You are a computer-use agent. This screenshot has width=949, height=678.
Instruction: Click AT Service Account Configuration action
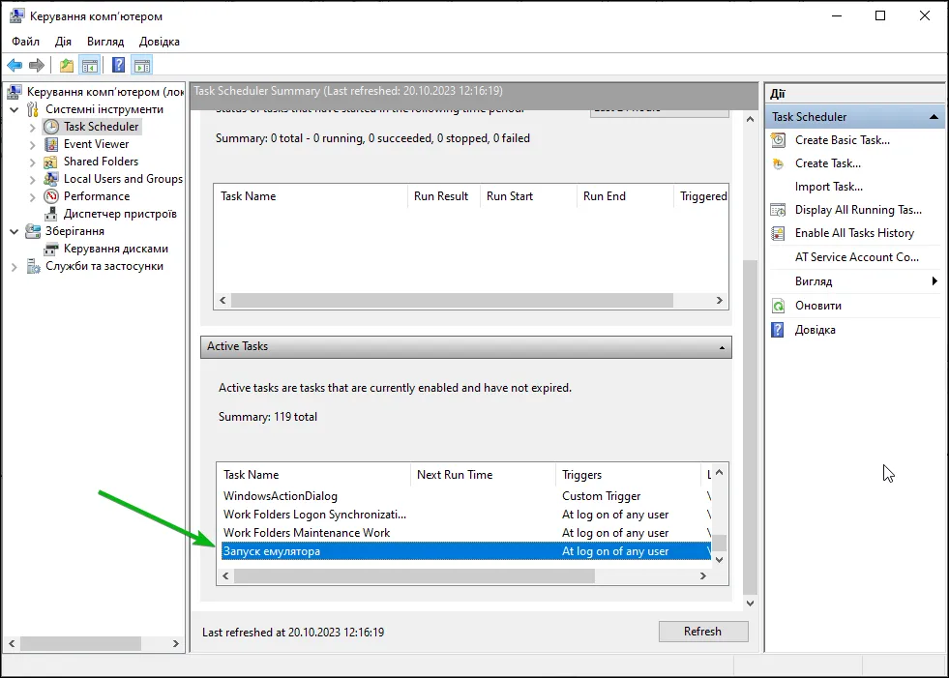coord(856,256)
